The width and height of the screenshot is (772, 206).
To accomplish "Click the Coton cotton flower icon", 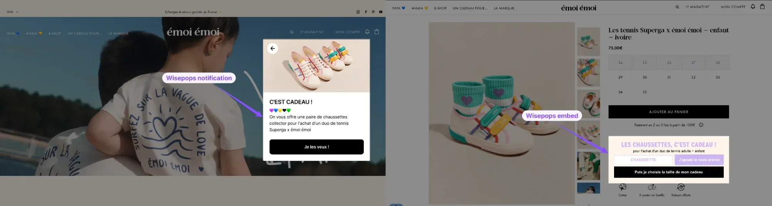I will tap(623, 187).
